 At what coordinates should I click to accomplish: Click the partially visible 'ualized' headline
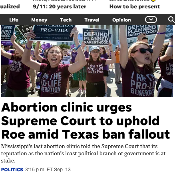10,6
